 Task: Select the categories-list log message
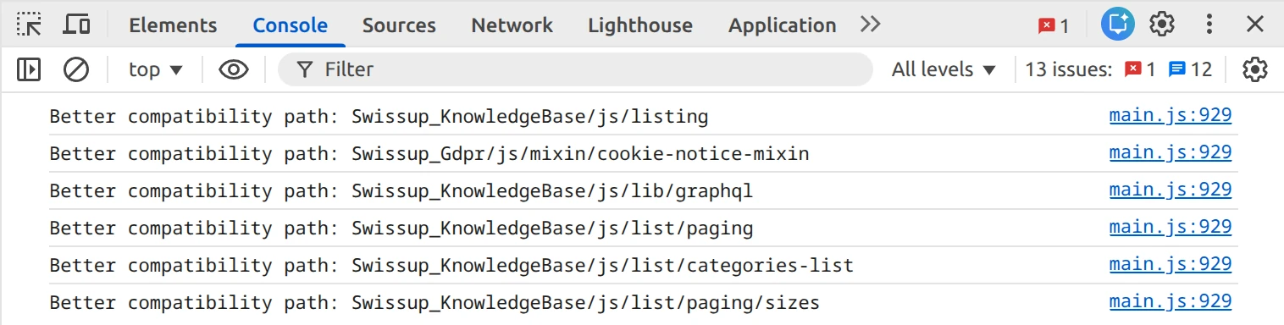[x=451, y=266]
